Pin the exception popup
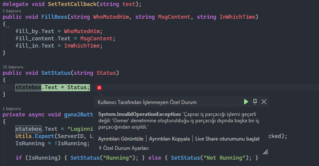 coord(255,102)
